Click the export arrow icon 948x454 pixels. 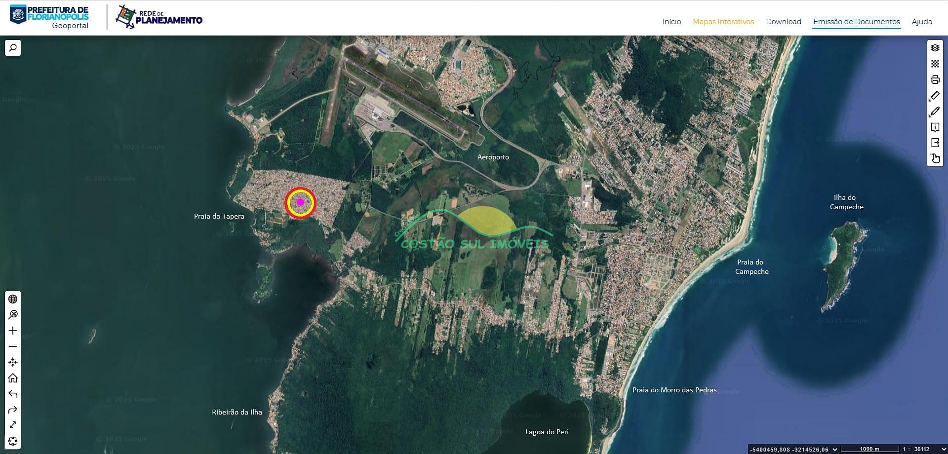click(935, 143)
